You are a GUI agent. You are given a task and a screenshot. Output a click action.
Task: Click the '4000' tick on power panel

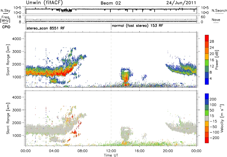17,39
